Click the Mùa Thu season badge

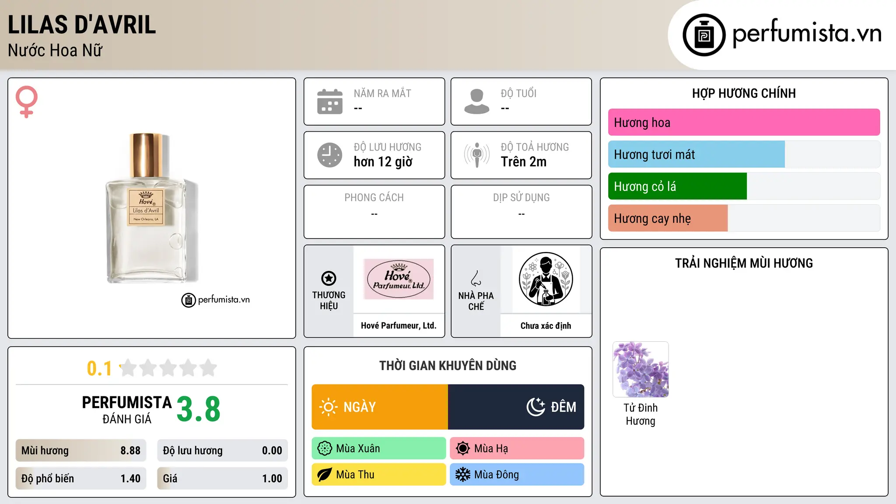pyautogui.click(x=379, y=475)
